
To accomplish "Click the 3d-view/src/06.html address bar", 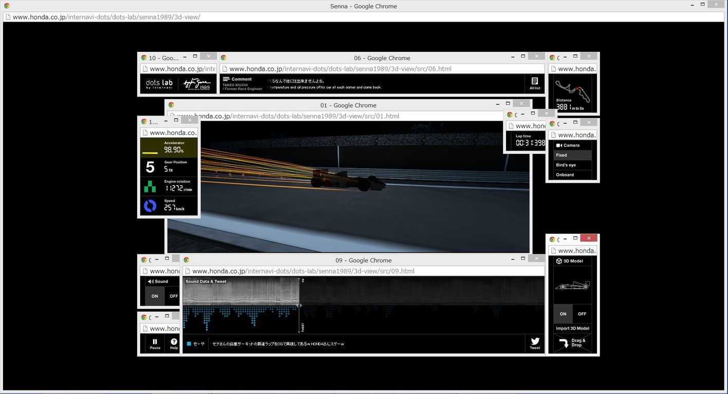I will point(382,69).
